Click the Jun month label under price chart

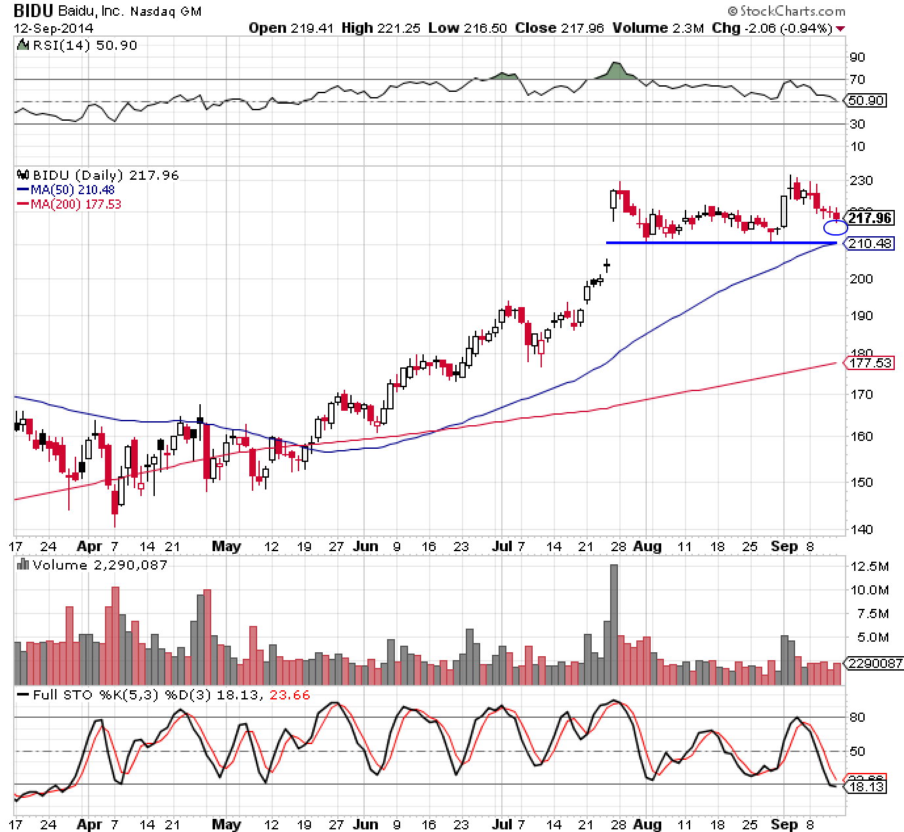365,547
